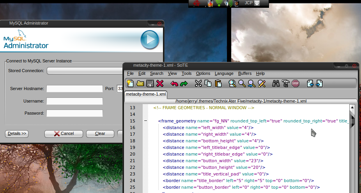Image resolution: width=361 pixels, height=193 pixels.
Task: Click the Port field
Action: point(120,89)
